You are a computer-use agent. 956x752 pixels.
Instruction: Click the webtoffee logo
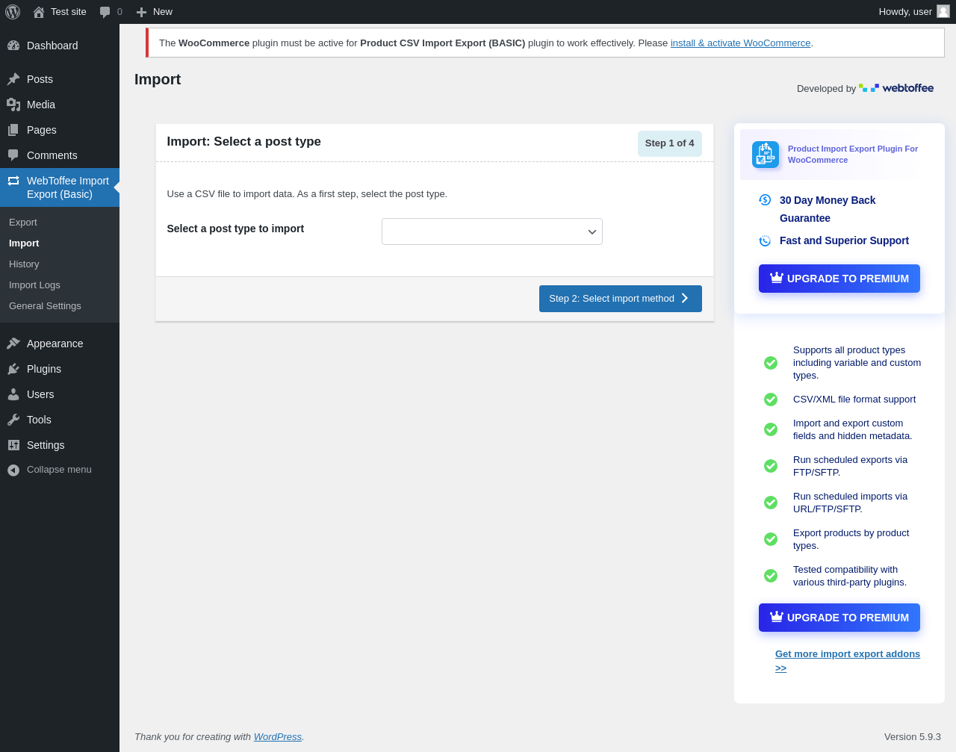click(x=896, y=88)
